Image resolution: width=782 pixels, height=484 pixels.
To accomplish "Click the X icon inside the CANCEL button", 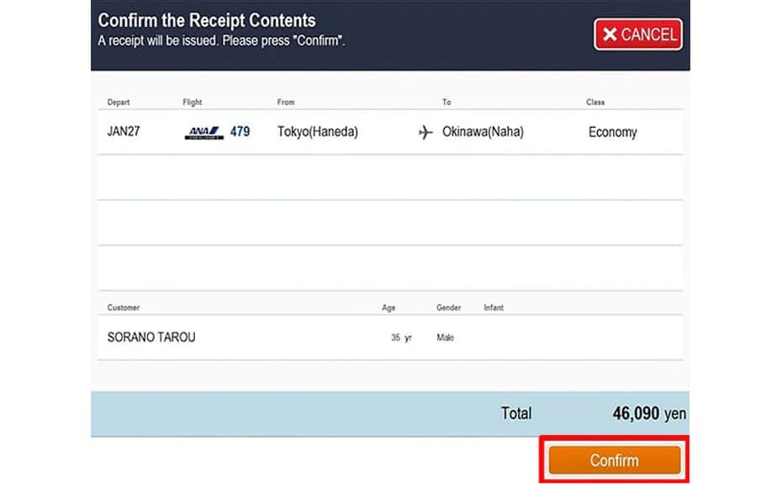I will tap(610, 35).
